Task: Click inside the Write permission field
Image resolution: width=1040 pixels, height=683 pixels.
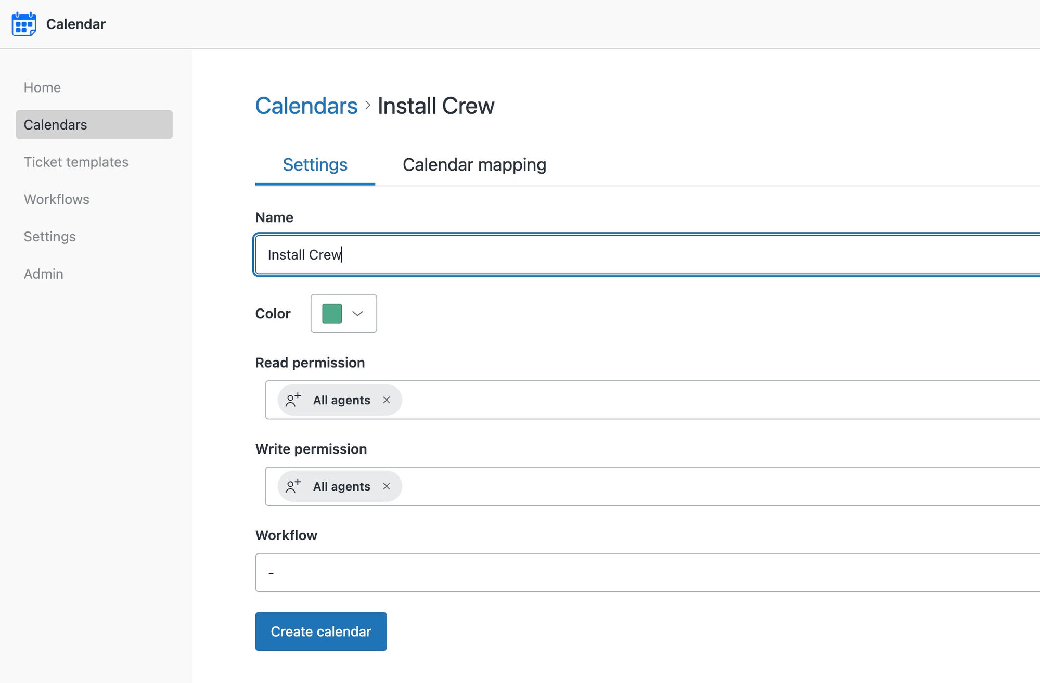Action: pos(652,486)
